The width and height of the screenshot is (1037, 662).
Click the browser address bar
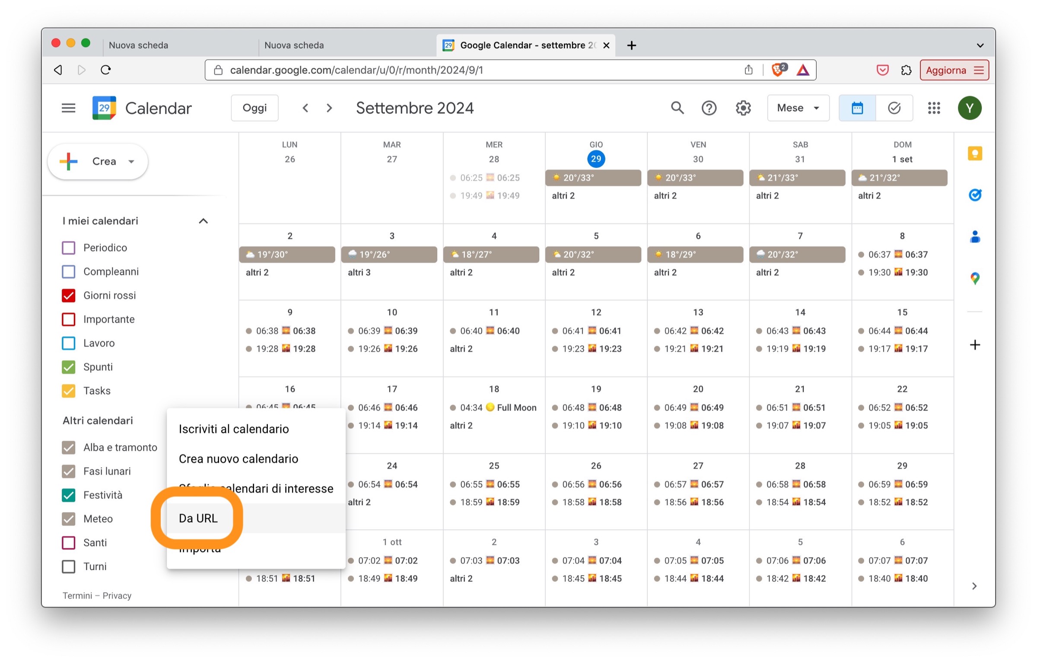[475, 70]
